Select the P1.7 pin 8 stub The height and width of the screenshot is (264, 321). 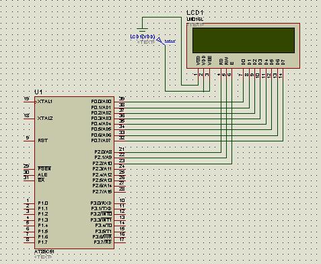(x=29, y=242)
